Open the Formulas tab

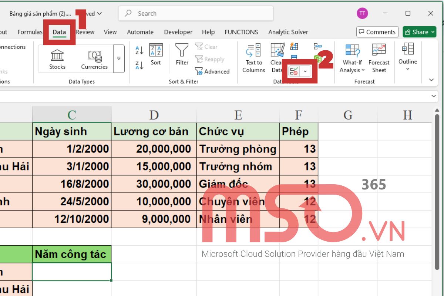coord(30,32)
